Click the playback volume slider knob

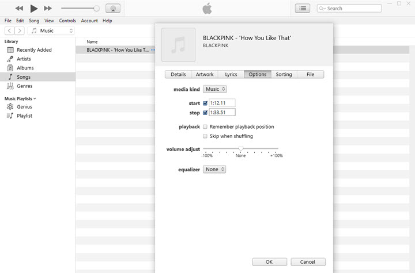coord(97,9)
